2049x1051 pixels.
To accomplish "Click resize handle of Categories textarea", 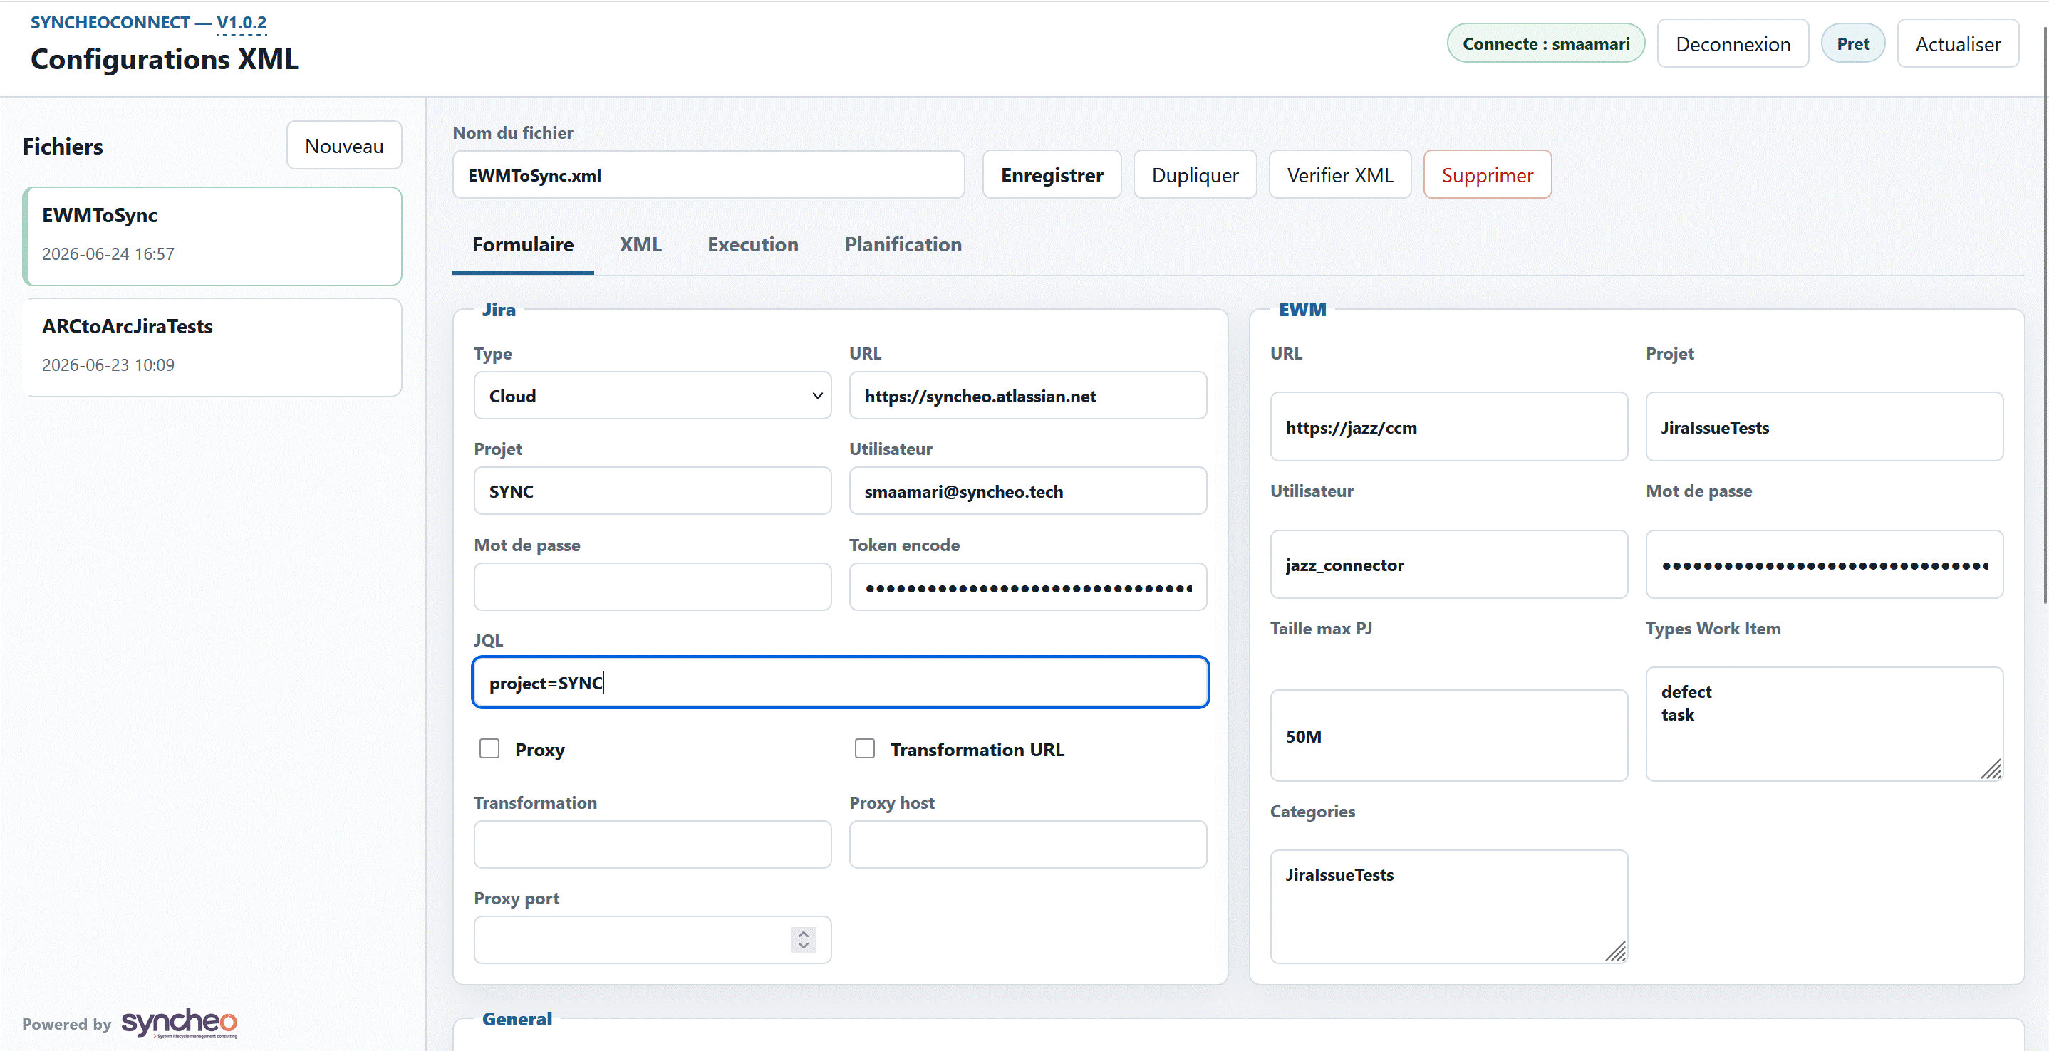I will (x=1616, y=951).
